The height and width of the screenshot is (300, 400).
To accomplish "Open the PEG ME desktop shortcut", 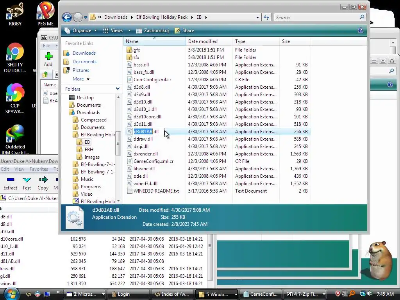I will point(45,14).
